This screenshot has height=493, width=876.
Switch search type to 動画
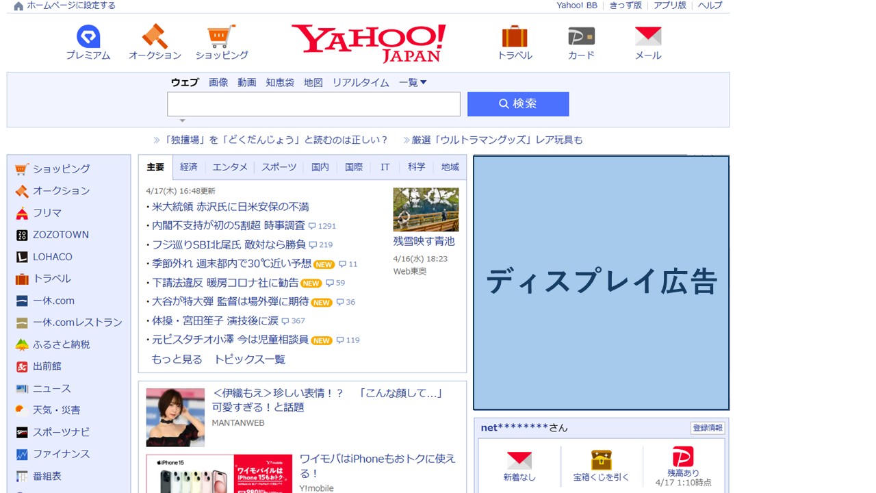tap(247, 82)
